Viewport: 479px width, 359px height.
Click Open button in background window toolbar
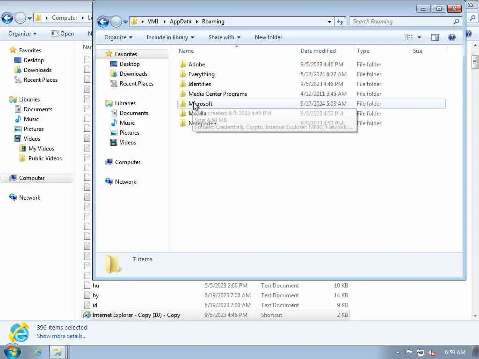coord(63,34)
